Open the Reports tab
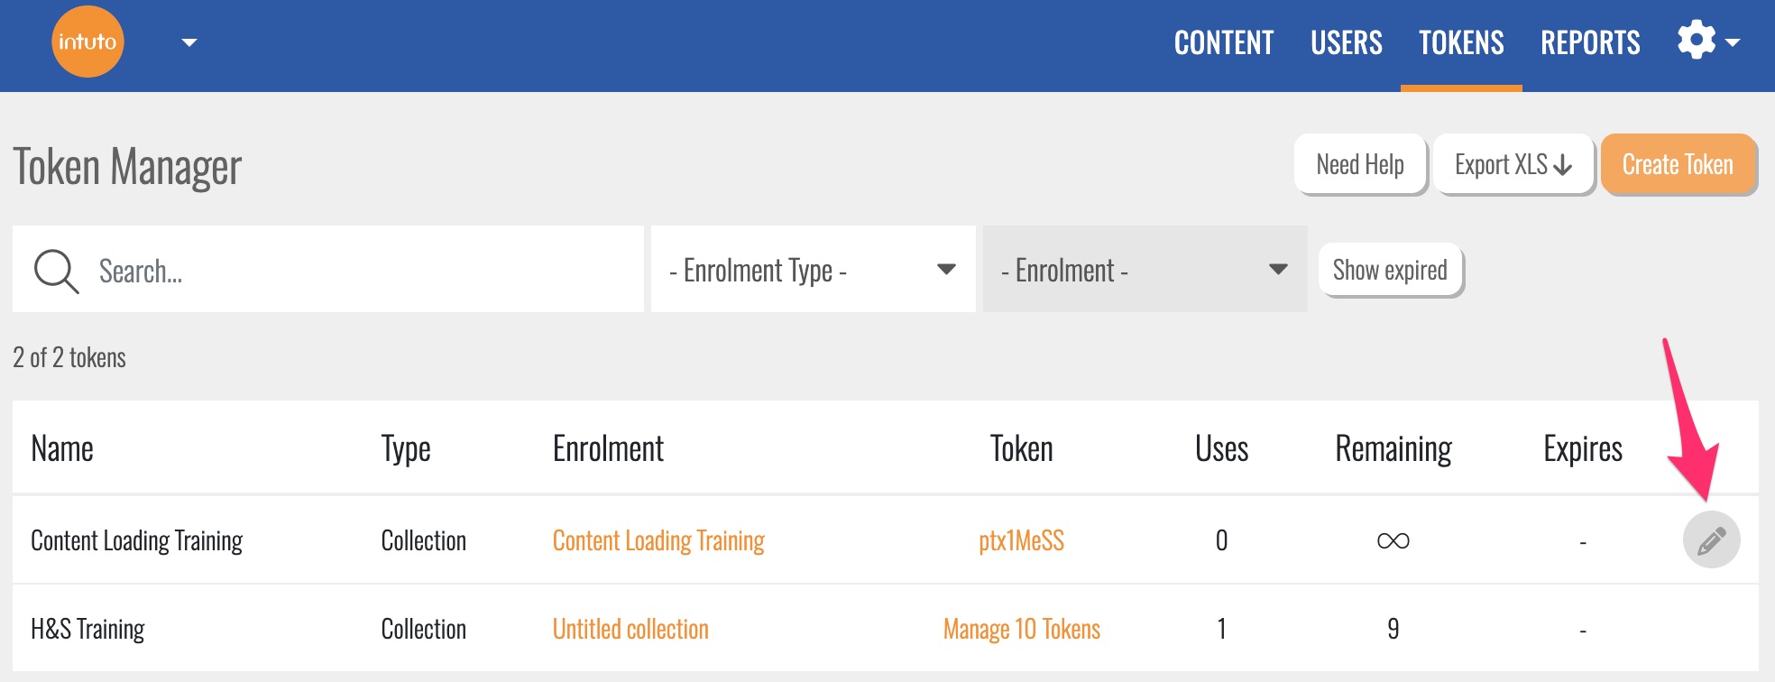 1590,42
